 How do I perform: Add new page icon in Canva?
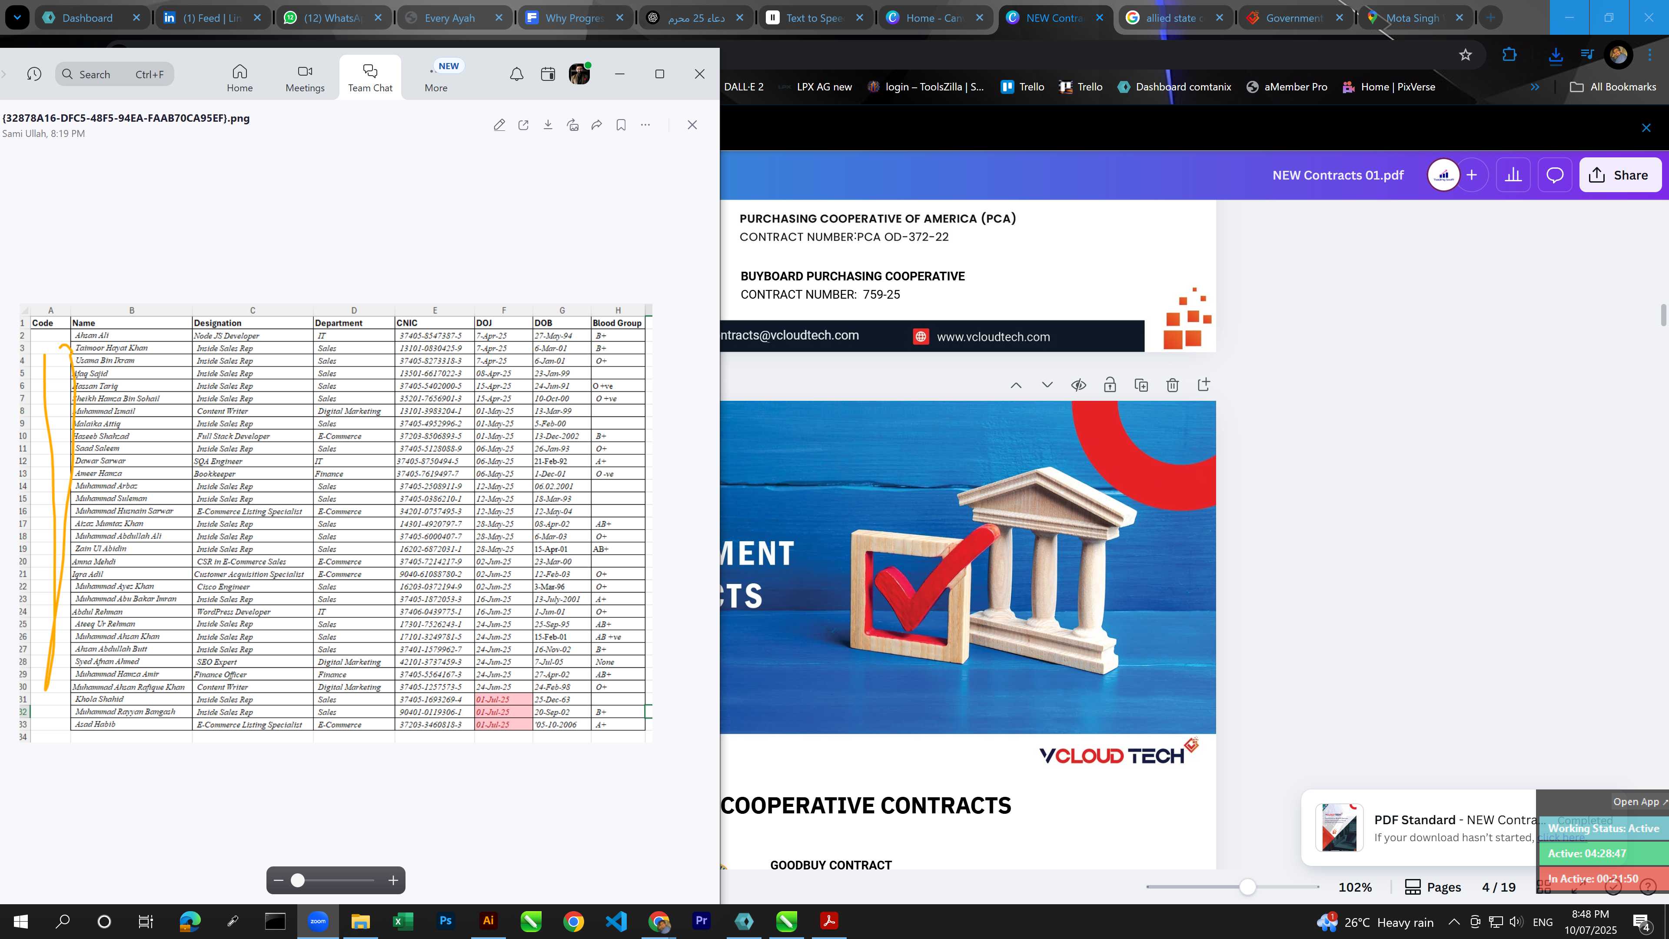coord(1204,385)
